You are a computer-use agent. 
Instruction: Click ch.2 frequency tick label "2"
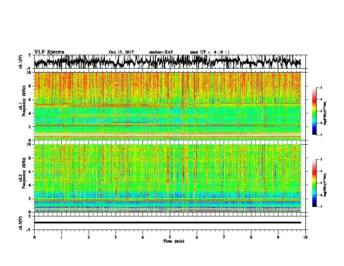30,199
